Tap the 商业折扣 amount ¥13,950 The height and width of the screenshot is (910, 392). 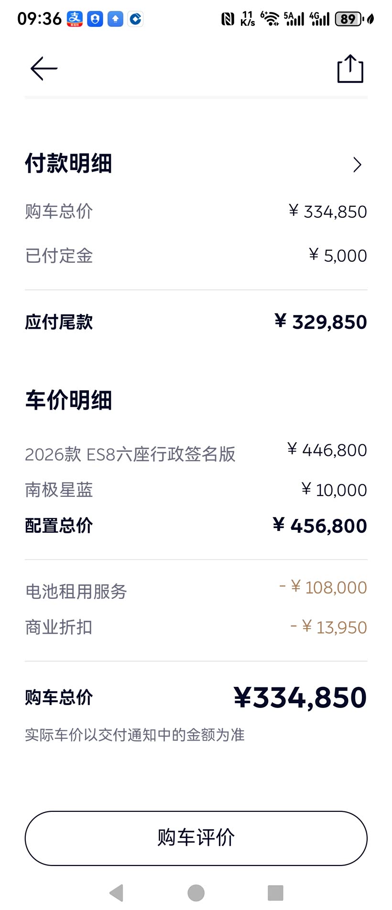(x=329, y=627)
